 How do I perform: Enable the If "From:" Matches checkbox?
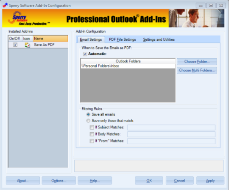point(92,141)
